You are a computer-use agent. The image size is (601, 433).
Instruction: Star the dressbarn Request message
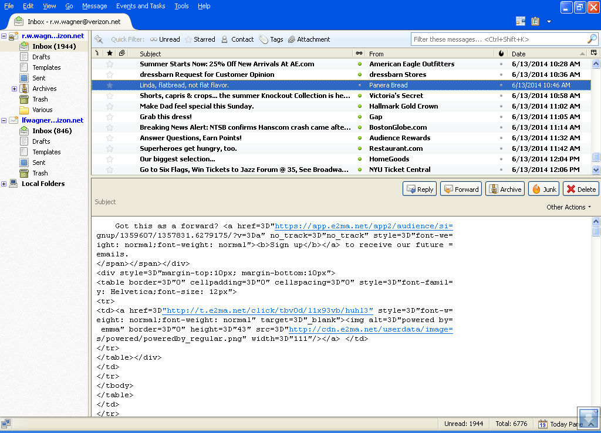click(x=110, y=75)
